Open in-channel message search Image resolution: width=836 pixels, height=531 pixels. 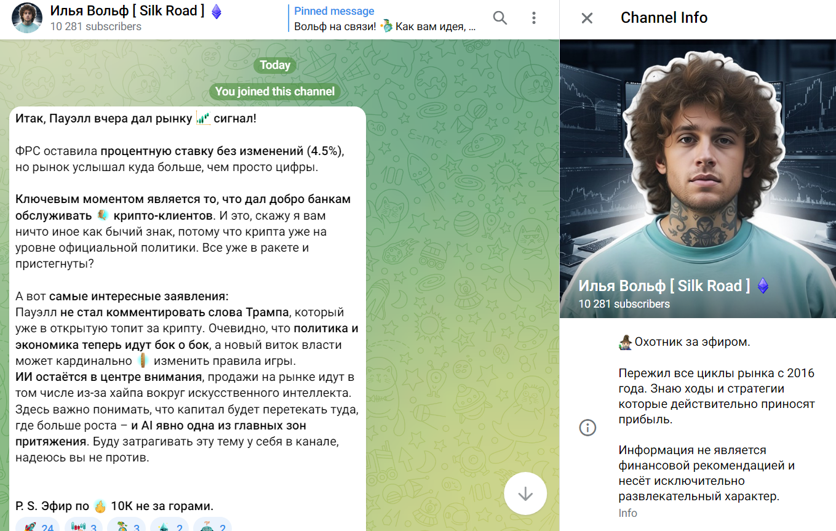[500, 18]
